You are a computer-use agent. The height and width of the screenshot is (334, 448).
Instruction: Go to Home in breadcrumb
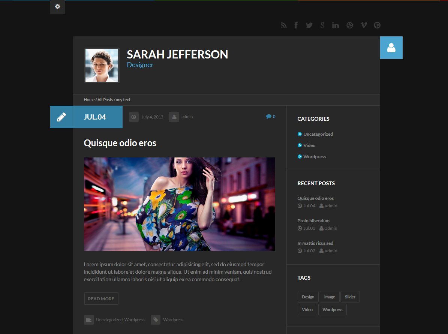click(89, 100)
